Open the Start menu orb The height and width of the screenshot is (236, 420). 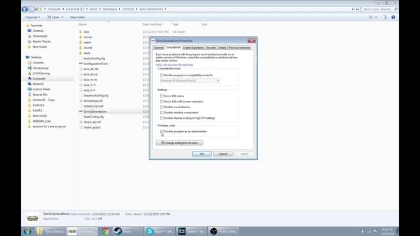tap(28, 231)
